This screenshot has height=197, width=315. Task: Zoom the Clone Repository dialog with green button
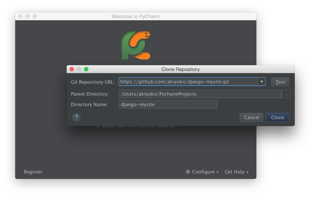pos(86,69)
